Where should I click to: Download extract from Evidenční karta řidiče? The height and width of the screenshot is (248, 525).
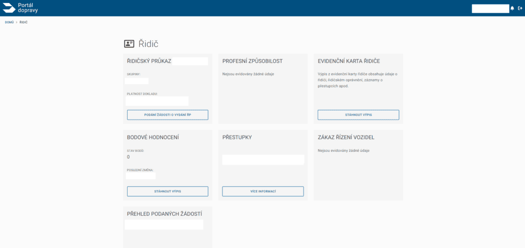358,115
